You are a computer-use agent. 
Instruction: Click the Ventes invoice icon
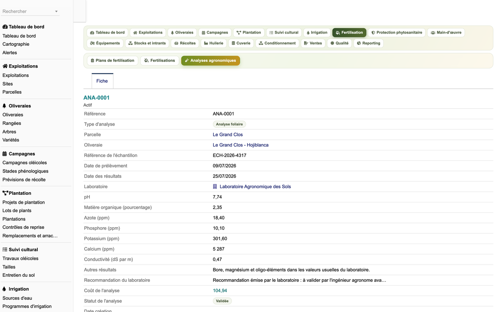tap(306, 43)
